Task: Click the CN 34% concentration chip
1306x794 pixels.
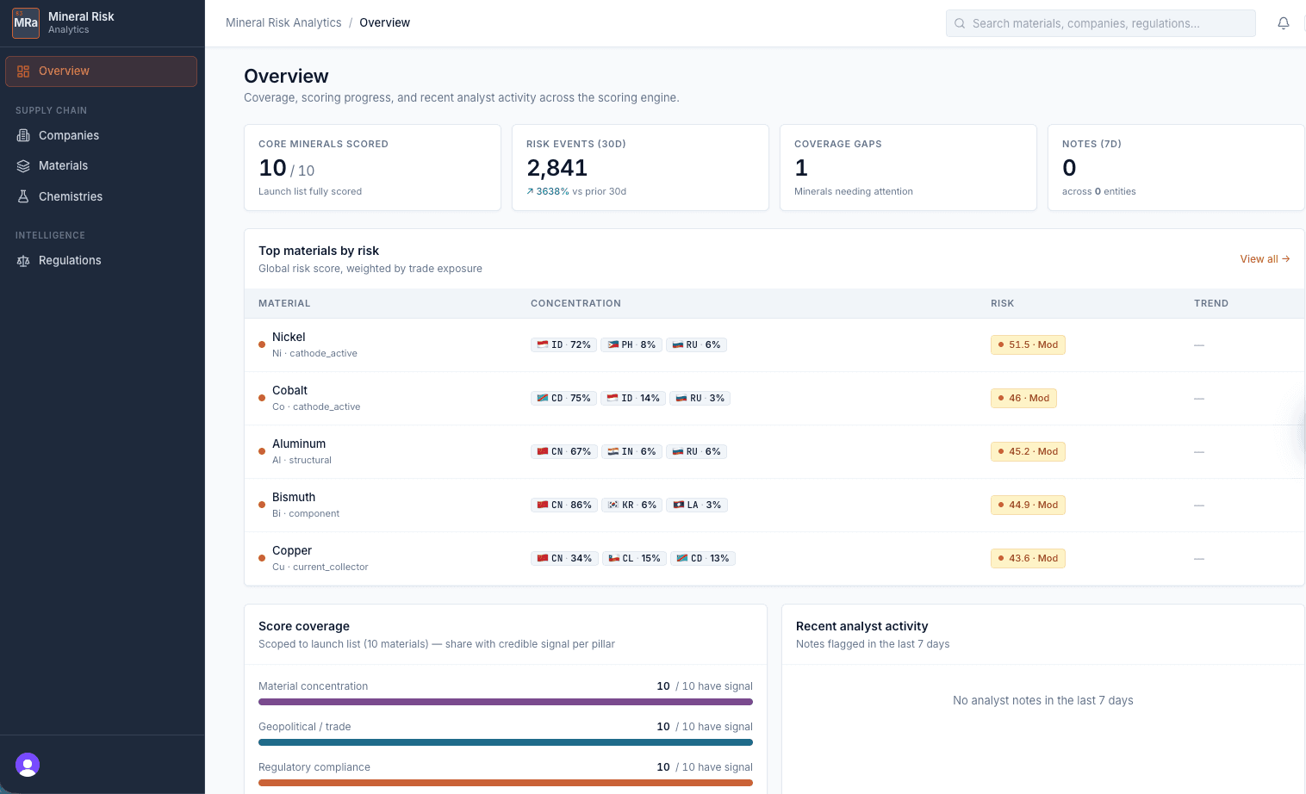Action: pyautogui.click(x=564, y=558)
